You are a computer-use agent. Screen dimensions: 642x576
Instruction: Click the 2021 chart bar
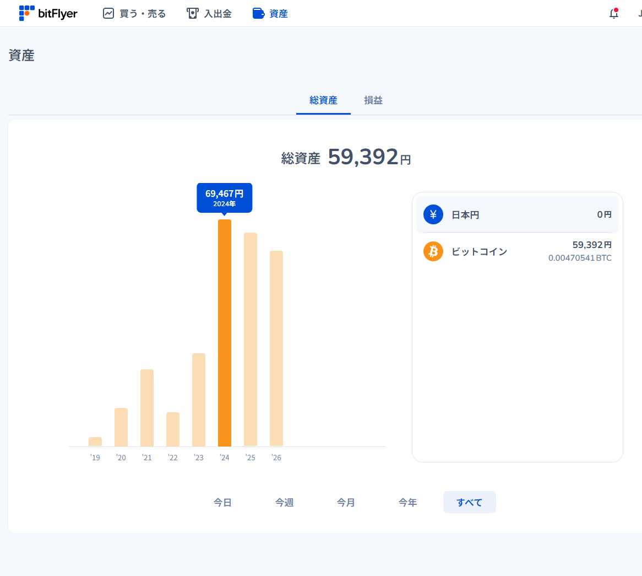146,408
